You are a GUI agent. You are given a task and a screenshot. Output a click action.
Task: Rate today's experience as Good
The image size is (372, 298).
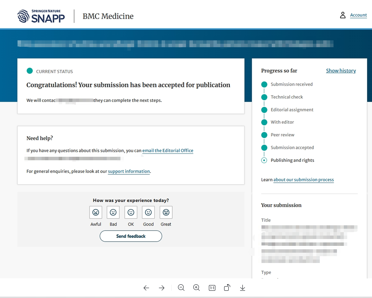(x=148, y=212)
